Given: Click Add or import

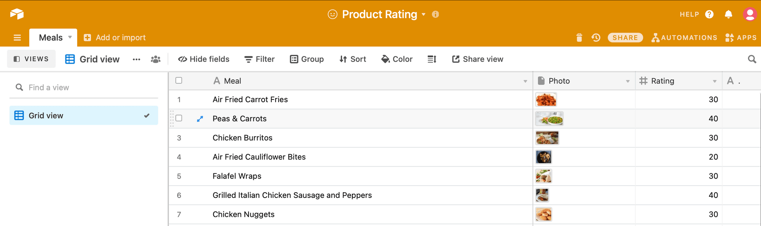Looking at the screenshot, I should point(115,38).
